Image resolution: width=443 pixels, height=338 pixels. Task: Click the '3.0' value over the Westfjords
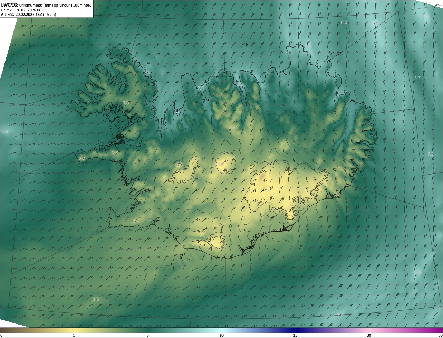click(126, 103)
